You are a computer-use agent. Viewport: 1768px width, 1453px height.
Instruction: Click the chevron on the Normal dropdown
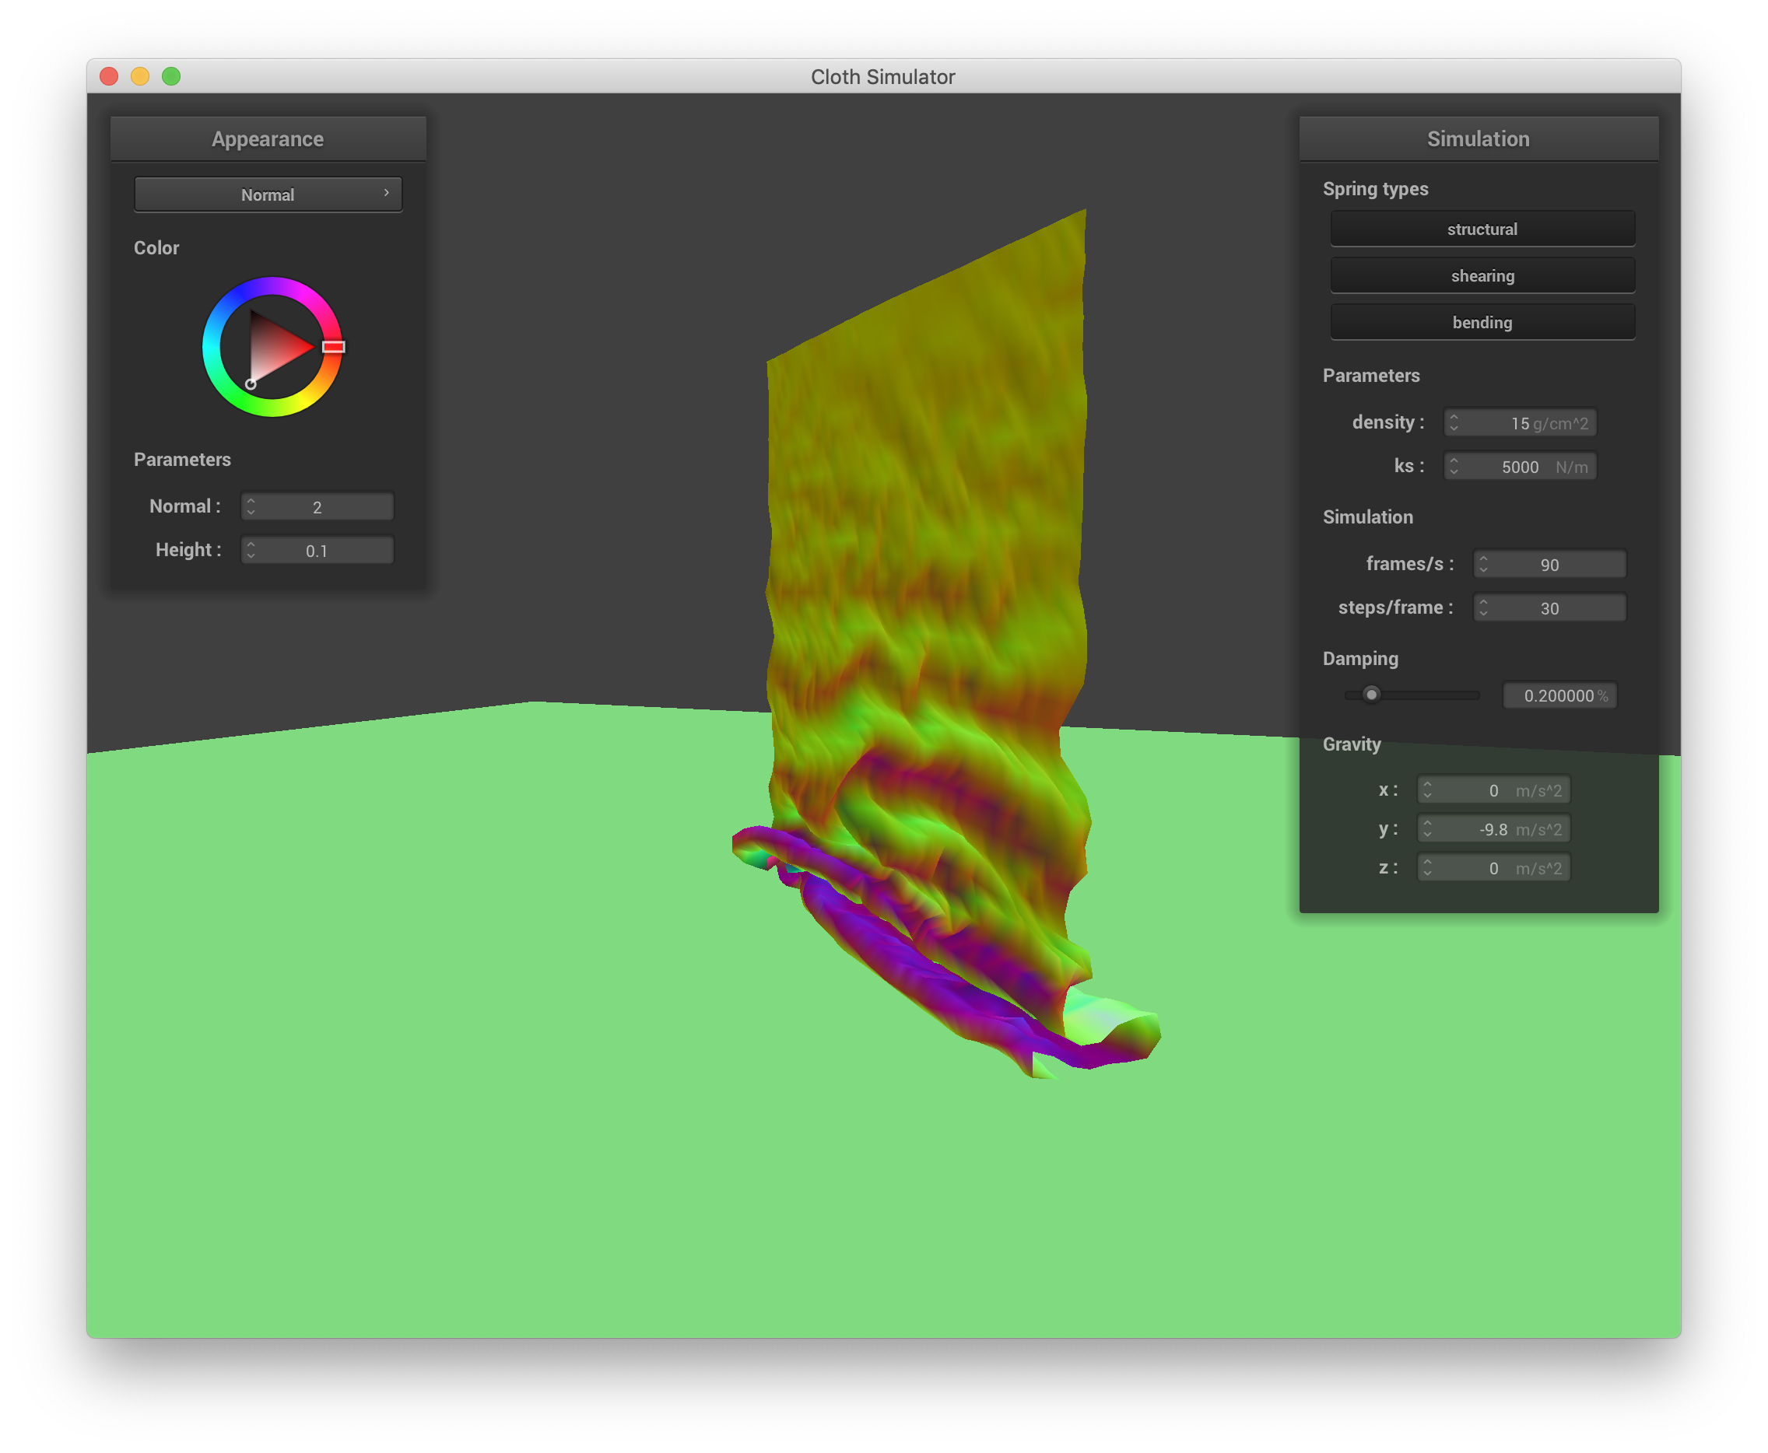point(386,192)
